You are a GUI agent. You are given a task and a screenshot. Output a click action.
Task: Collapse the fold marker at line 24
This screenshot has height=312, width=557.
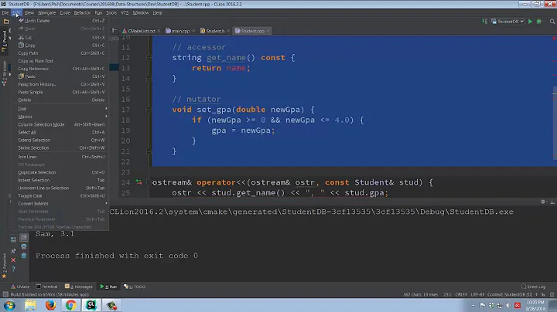[x=149, y=182]
